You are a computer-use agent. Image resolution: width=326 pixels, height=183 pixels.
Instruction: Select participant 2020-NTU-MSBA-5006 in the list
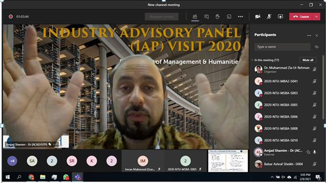click(280, 117)
